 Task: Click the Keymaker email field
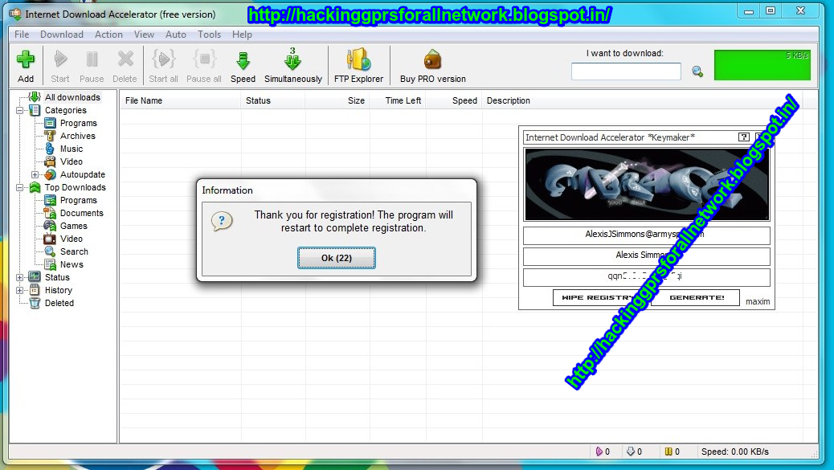coord(646,235)
